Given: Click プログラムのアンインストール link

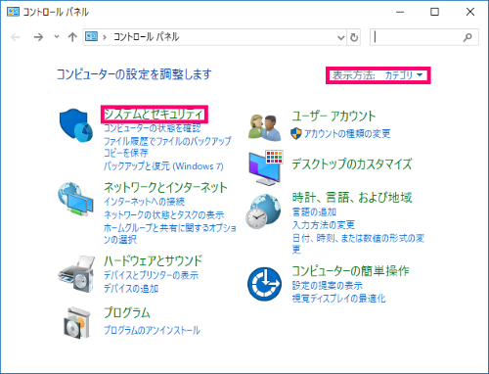Looking at the screenshot, I should pyautogui.click(x=152, y=330).
